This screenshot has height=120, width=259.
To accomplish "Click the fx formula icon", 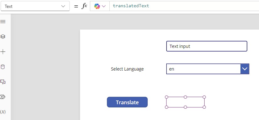I will click(85, 6).
